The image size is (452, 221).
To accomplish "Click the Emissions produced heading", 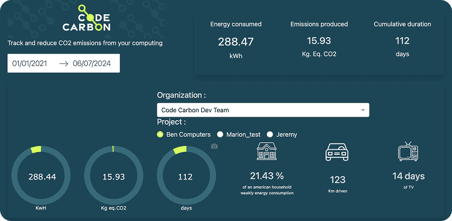I will click(319, 24).
